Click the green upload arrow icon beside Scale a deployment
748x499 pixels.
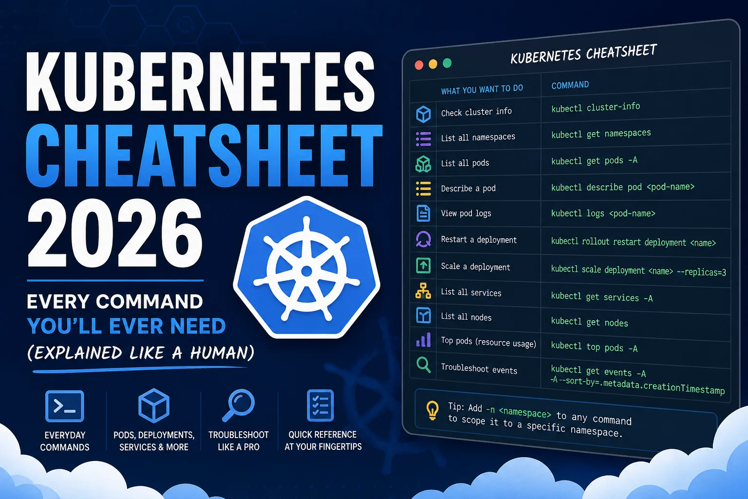(423, 266)
